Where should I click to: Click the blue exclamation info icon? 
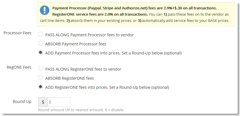(45, 10)
